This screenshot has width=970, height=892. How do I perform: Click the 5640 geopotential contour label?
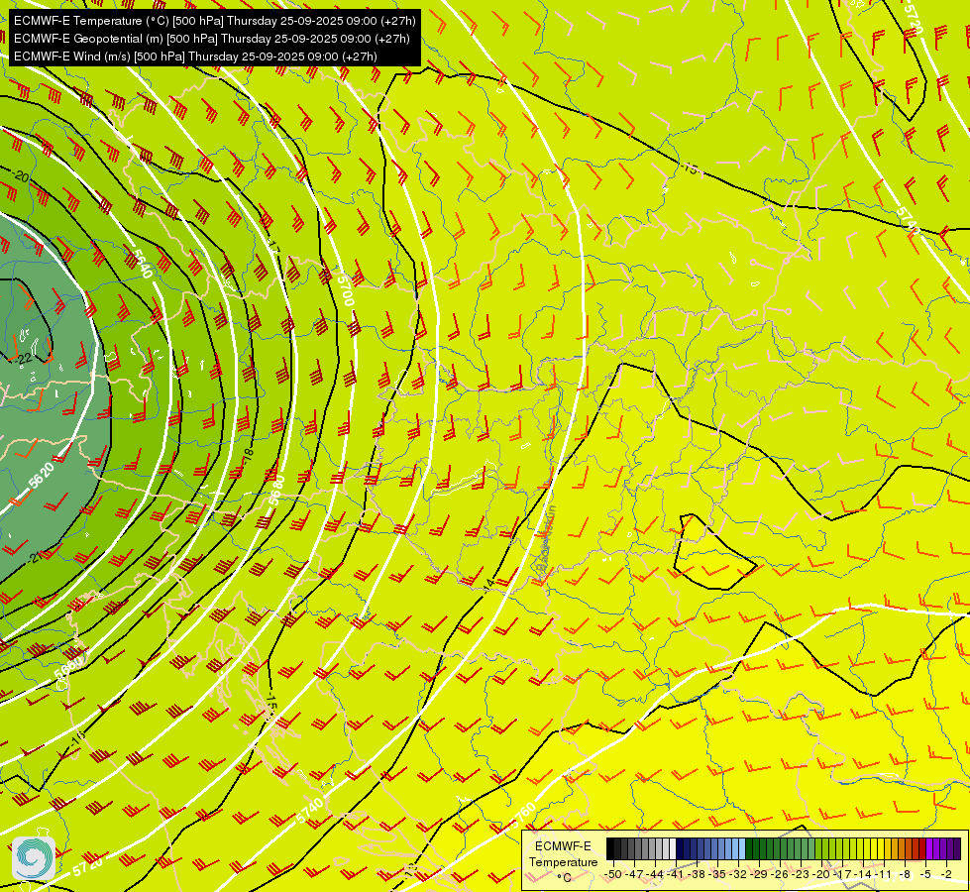click(x=141, y=263)
